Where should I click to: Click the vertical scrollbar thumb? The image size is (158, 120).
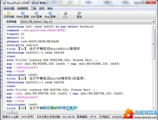pyautogui.click(x=154, y=44)
